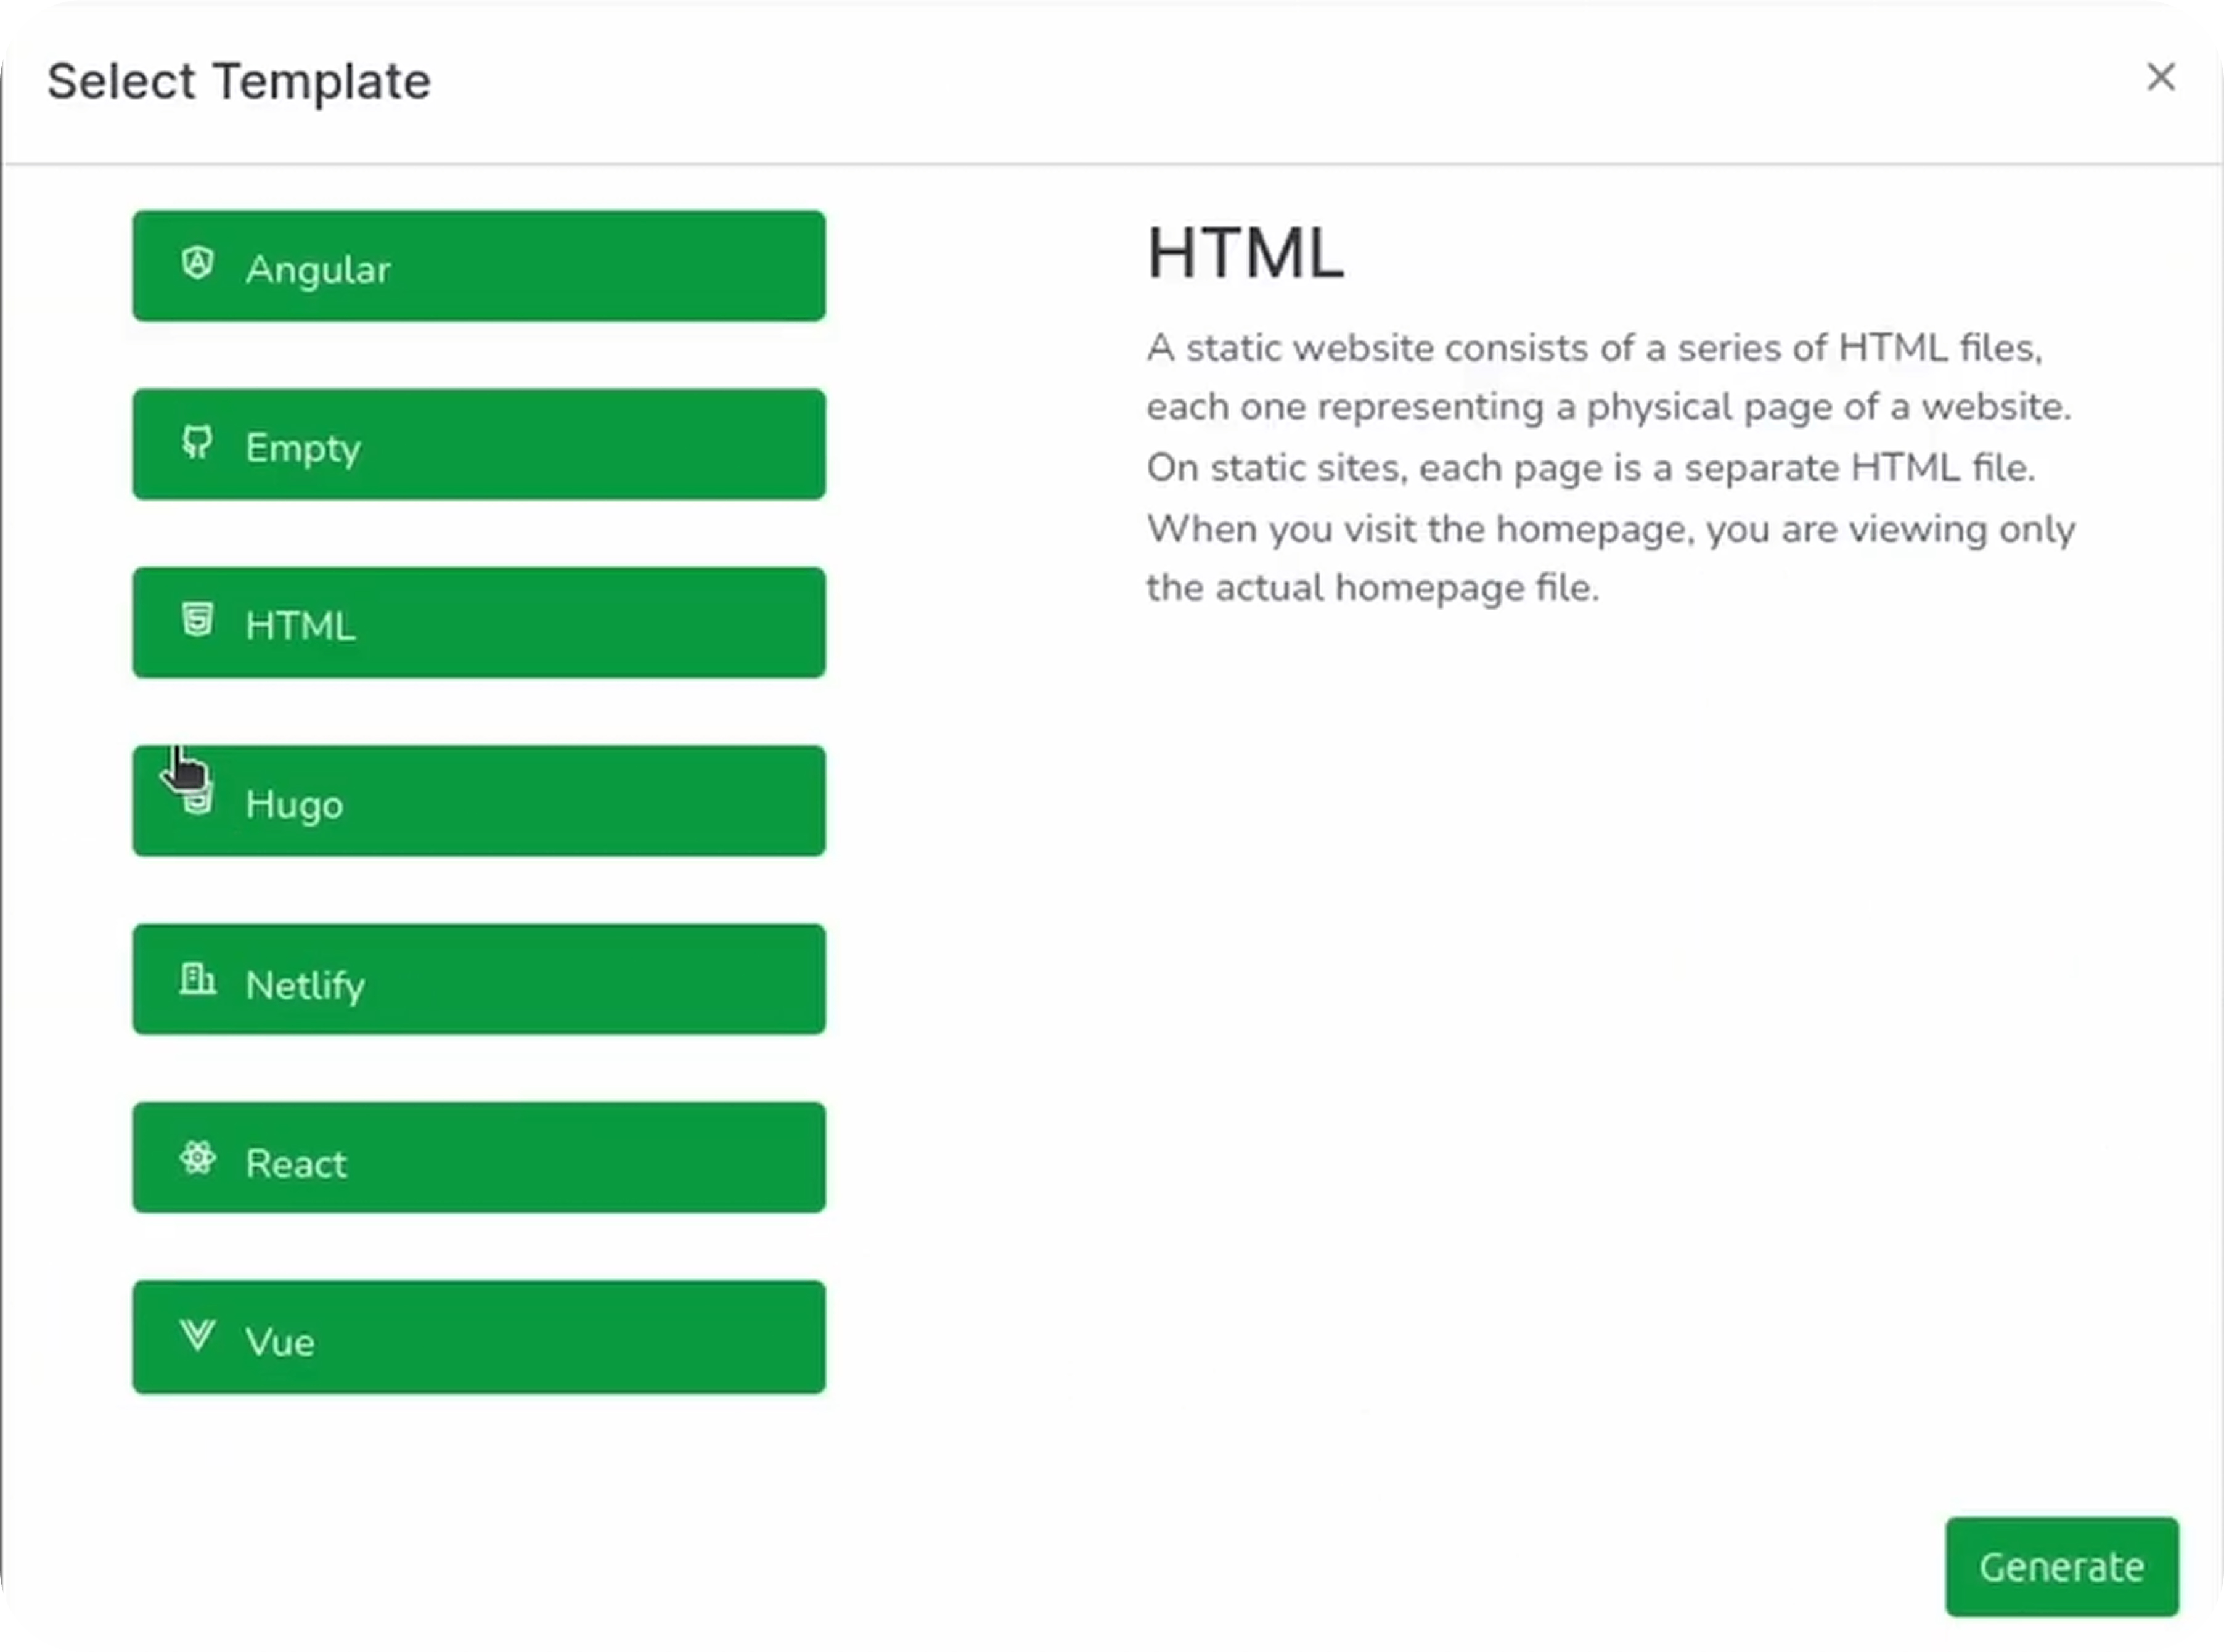The width and height of the screenshot is (2224, 1652).
Task: Click the React atom icon
Action: click(198, 1158)
